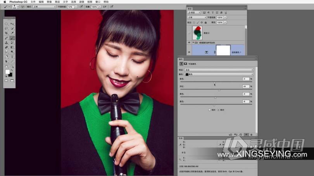The image size is (314, 176).
Task: Lock layer position in Layers panel
Action: click(x=202, y=22)
